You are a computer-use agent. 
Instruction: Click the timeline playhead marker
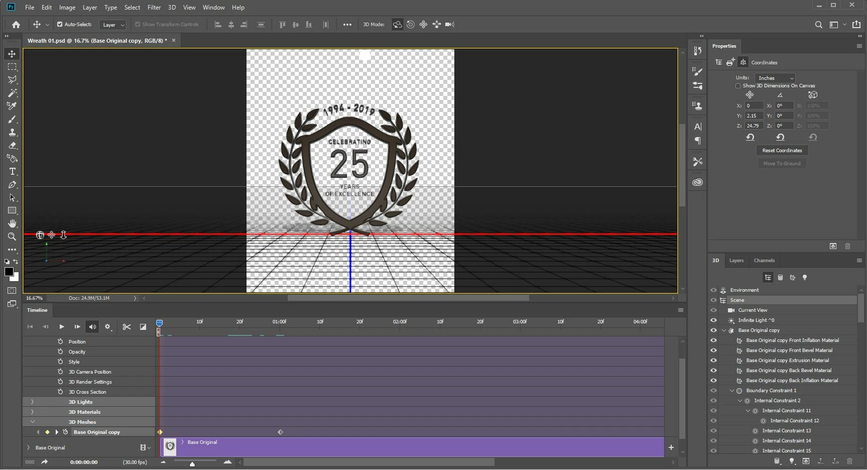tap(159, 323)
